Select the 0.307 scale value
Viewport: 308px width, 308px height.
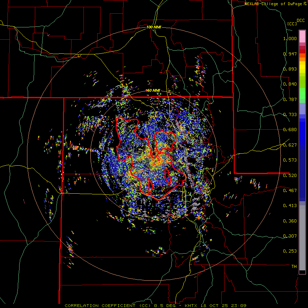(x=290, y=236)
